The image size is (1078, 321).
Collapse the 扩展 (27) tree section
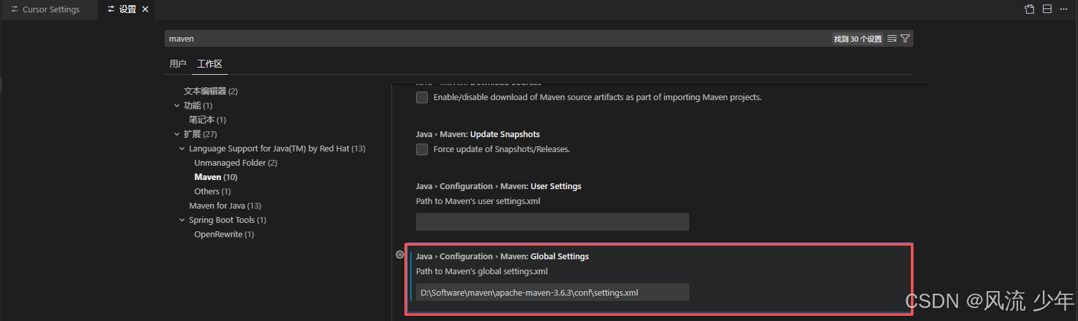pos(177,134)
